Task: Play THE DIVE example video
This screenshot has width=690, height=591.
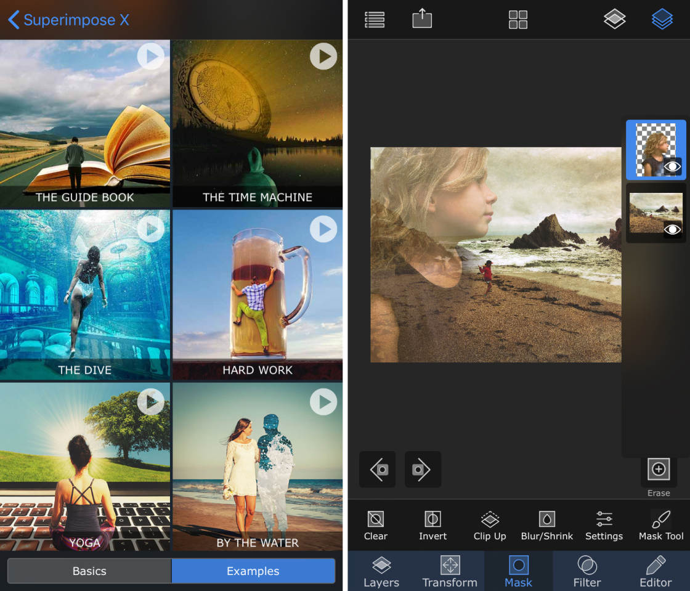Action: (151, 229)
